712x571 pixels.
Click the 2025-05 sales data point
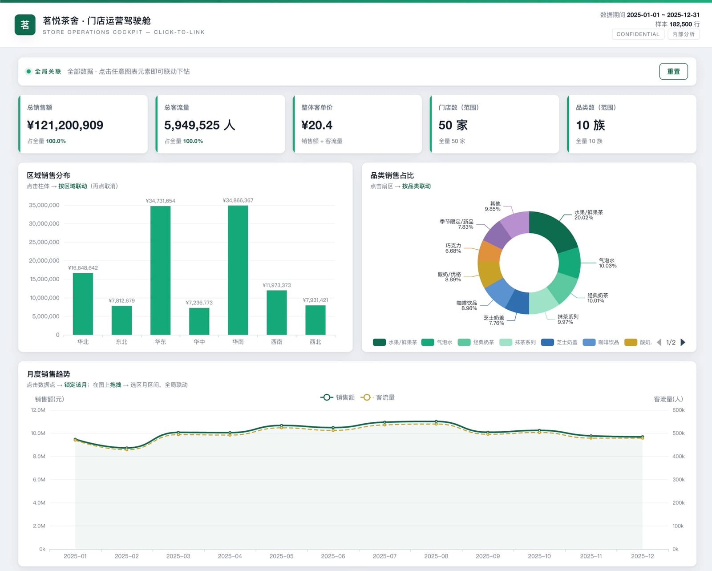281,425
